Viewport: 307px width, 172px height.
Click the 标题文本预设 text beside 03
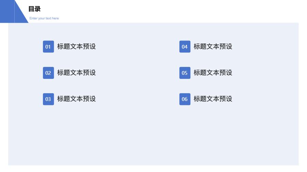point(76,99)
